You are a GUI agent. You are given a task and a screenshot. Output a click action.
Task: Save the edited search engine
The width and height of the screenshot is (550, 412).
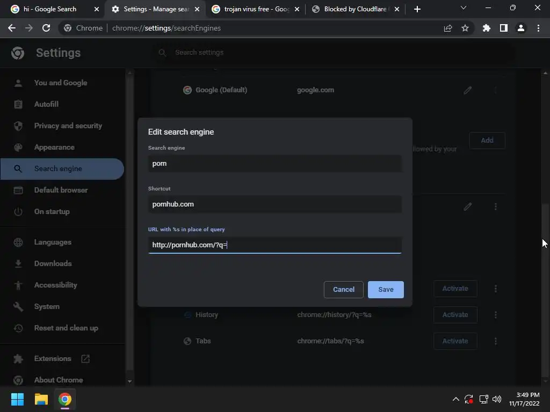386,289
